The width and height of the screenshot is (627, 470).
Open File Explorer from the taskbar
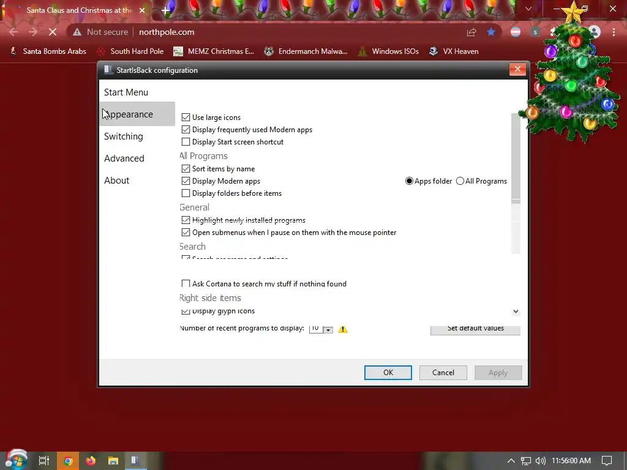113,461
